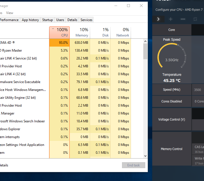204x181 pixels.
Task: Click the minus icon in Ryzen Master toolbar
Action: pyautogui.click(x=183, y=19)
